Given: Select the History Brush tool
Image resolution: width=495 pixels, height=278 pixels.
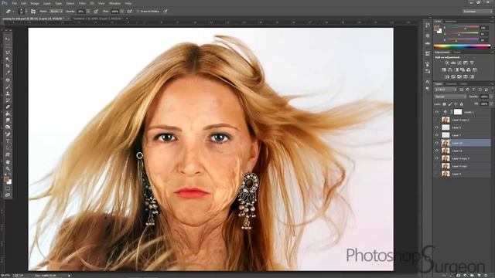Looking at the screenshot, I should pyautogui.click(x=8, y=100).
